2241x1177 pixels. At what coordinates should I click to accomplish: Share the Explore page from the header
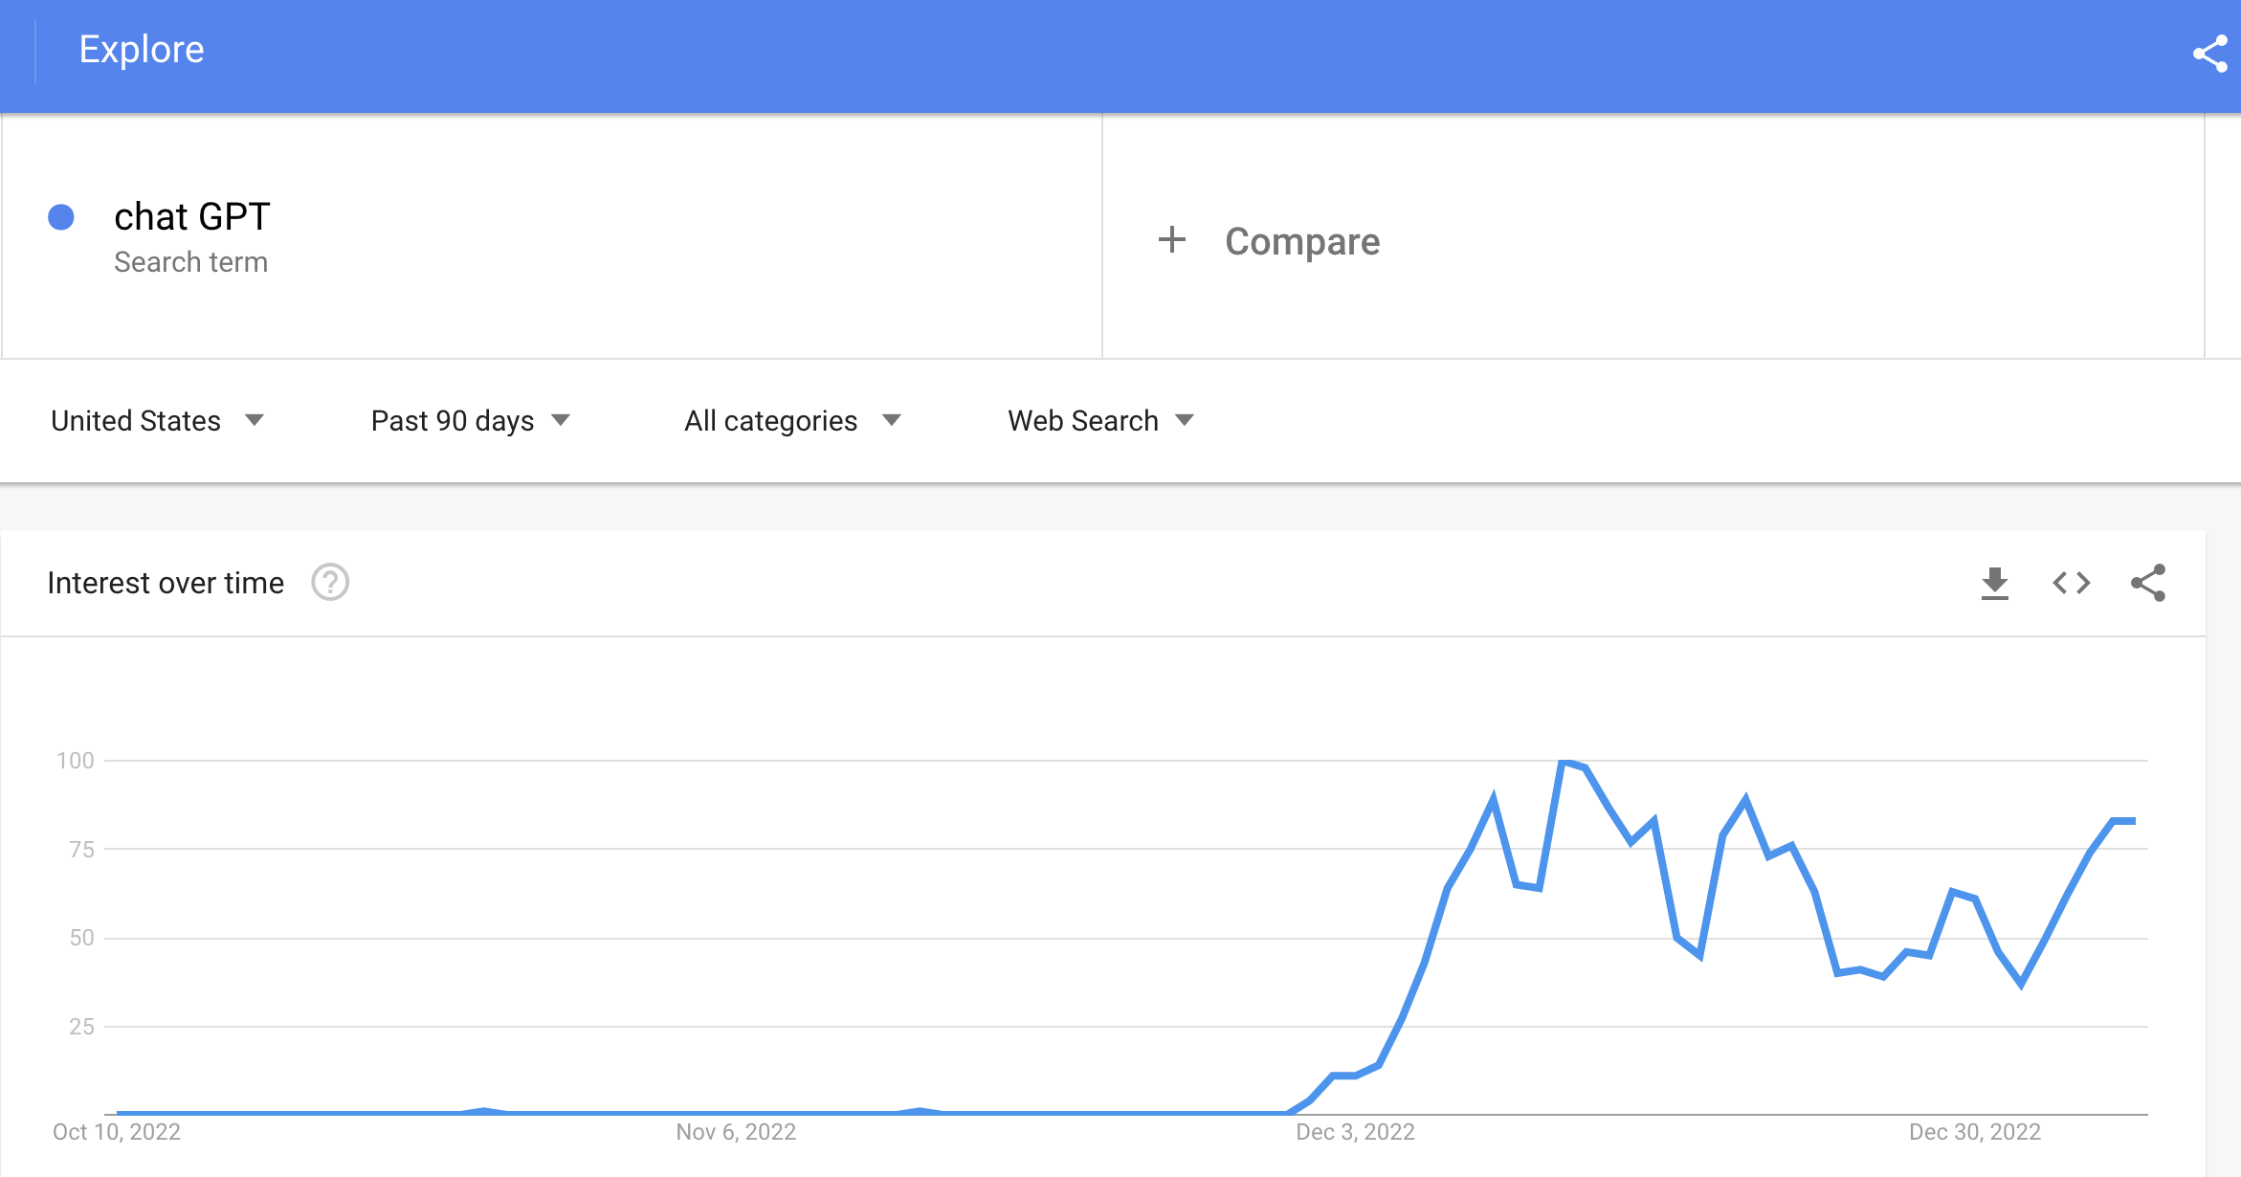click(2211, 53)
